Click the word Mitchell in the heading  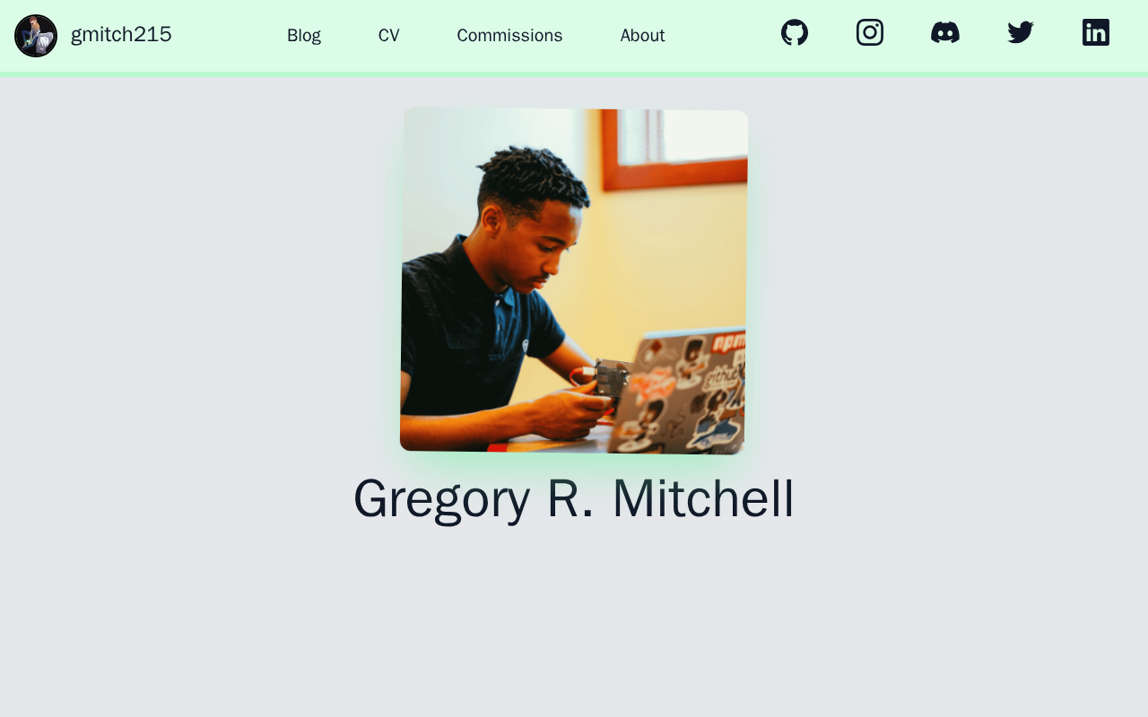click(703, 498)
